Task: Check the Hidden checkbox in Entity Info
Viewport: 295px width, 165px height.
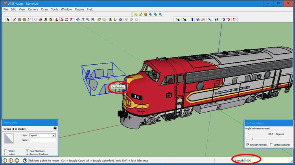Action: 5,151
